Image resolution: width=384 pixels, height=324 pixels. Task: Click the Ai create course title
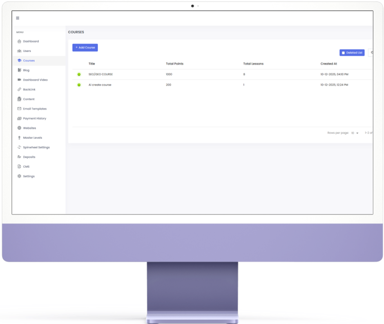100,85
